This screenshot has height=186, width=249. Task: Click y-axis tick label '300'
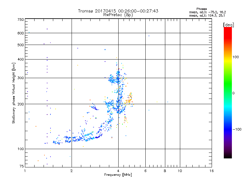tap(21, 78)
